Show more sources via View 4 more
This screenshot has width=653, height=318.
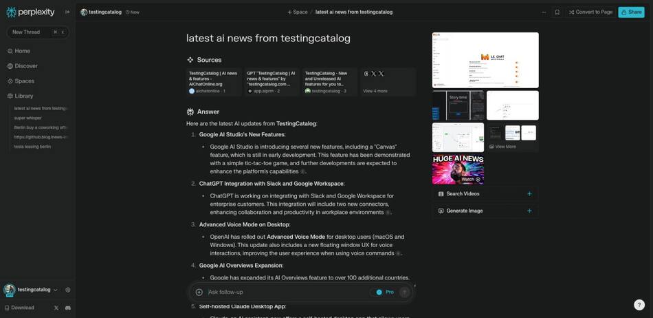(x=375, y=91)
